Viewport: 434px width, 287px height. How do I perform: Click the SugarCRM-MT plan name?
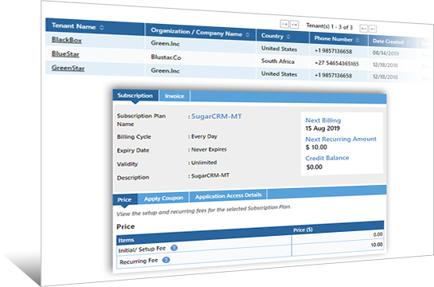217,116
